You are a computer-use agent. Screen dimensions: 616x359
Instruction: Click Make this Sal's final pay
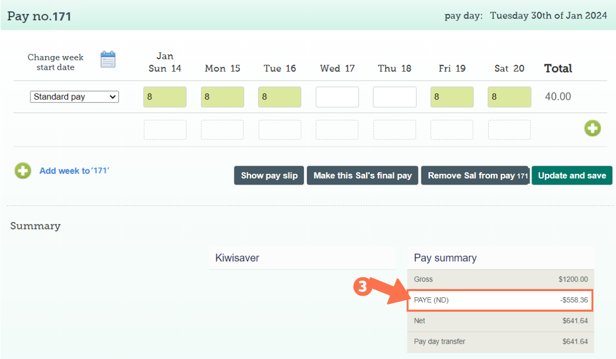point(363,175)
